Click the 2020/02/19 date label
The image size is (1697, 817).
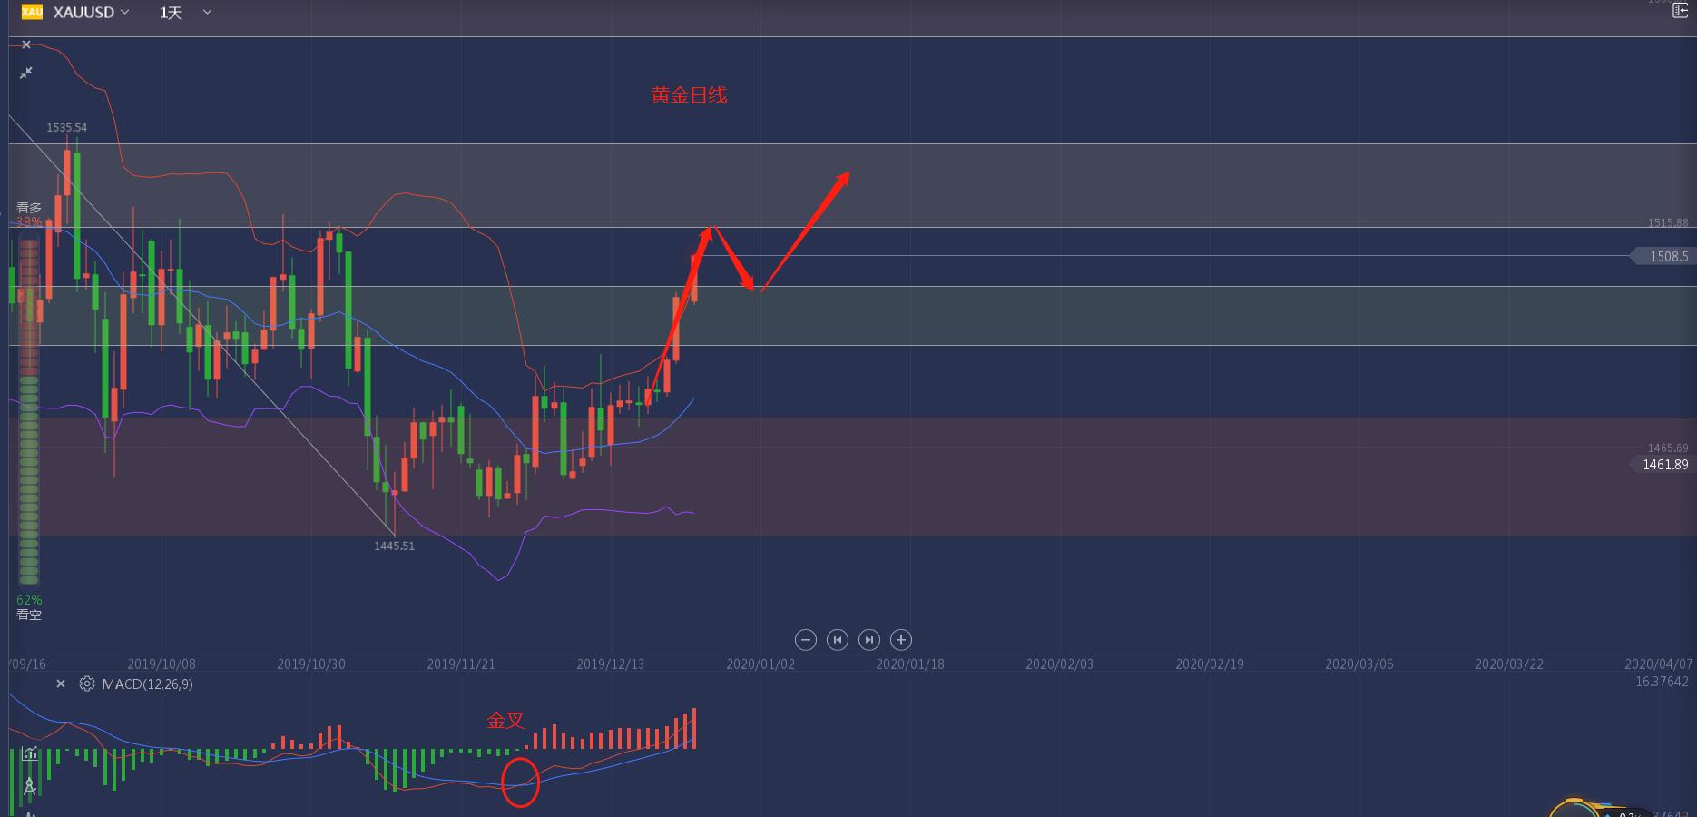click(x=1210, y=664)
